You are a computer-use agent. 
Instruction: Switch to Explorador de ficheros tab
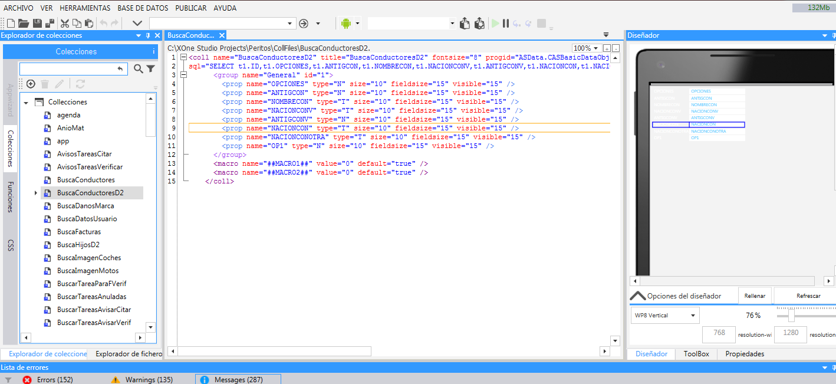tap(129, 354)
